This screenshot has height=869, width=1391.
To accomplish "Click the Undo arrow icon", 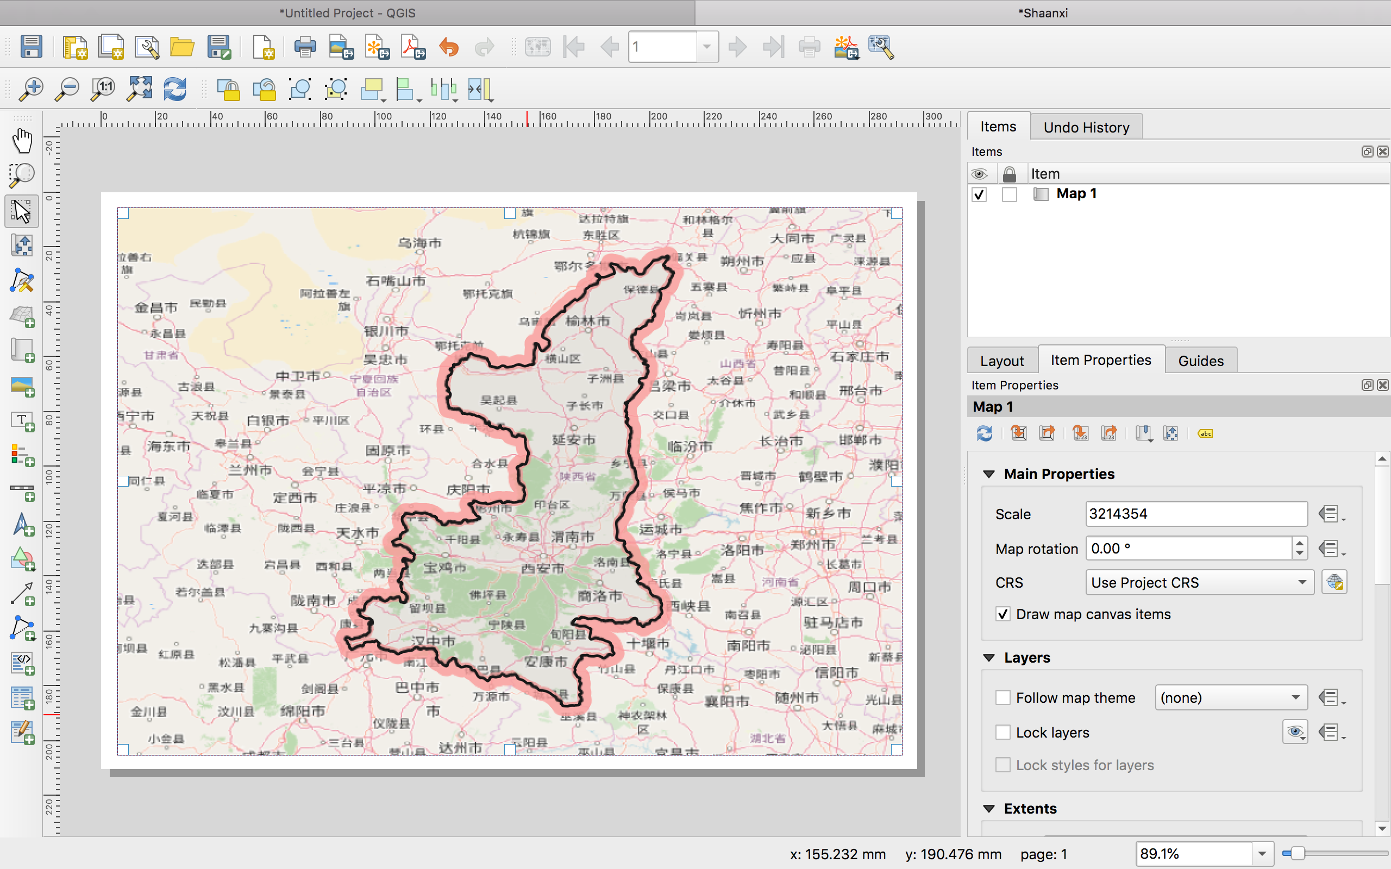I will coord(449,47).
